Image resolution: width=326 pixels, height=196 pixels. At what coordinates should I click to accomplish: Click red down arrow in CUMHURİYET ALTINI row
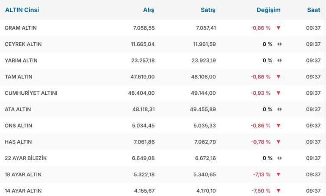click(278, 93)
